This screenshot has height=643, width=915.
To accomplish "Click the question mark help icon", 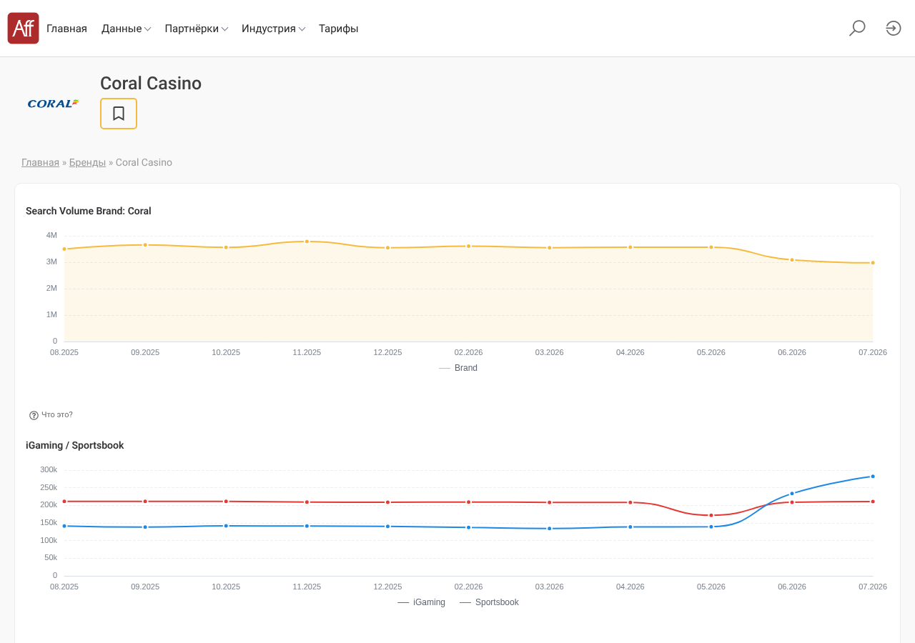I will click(x=34, y=415).
